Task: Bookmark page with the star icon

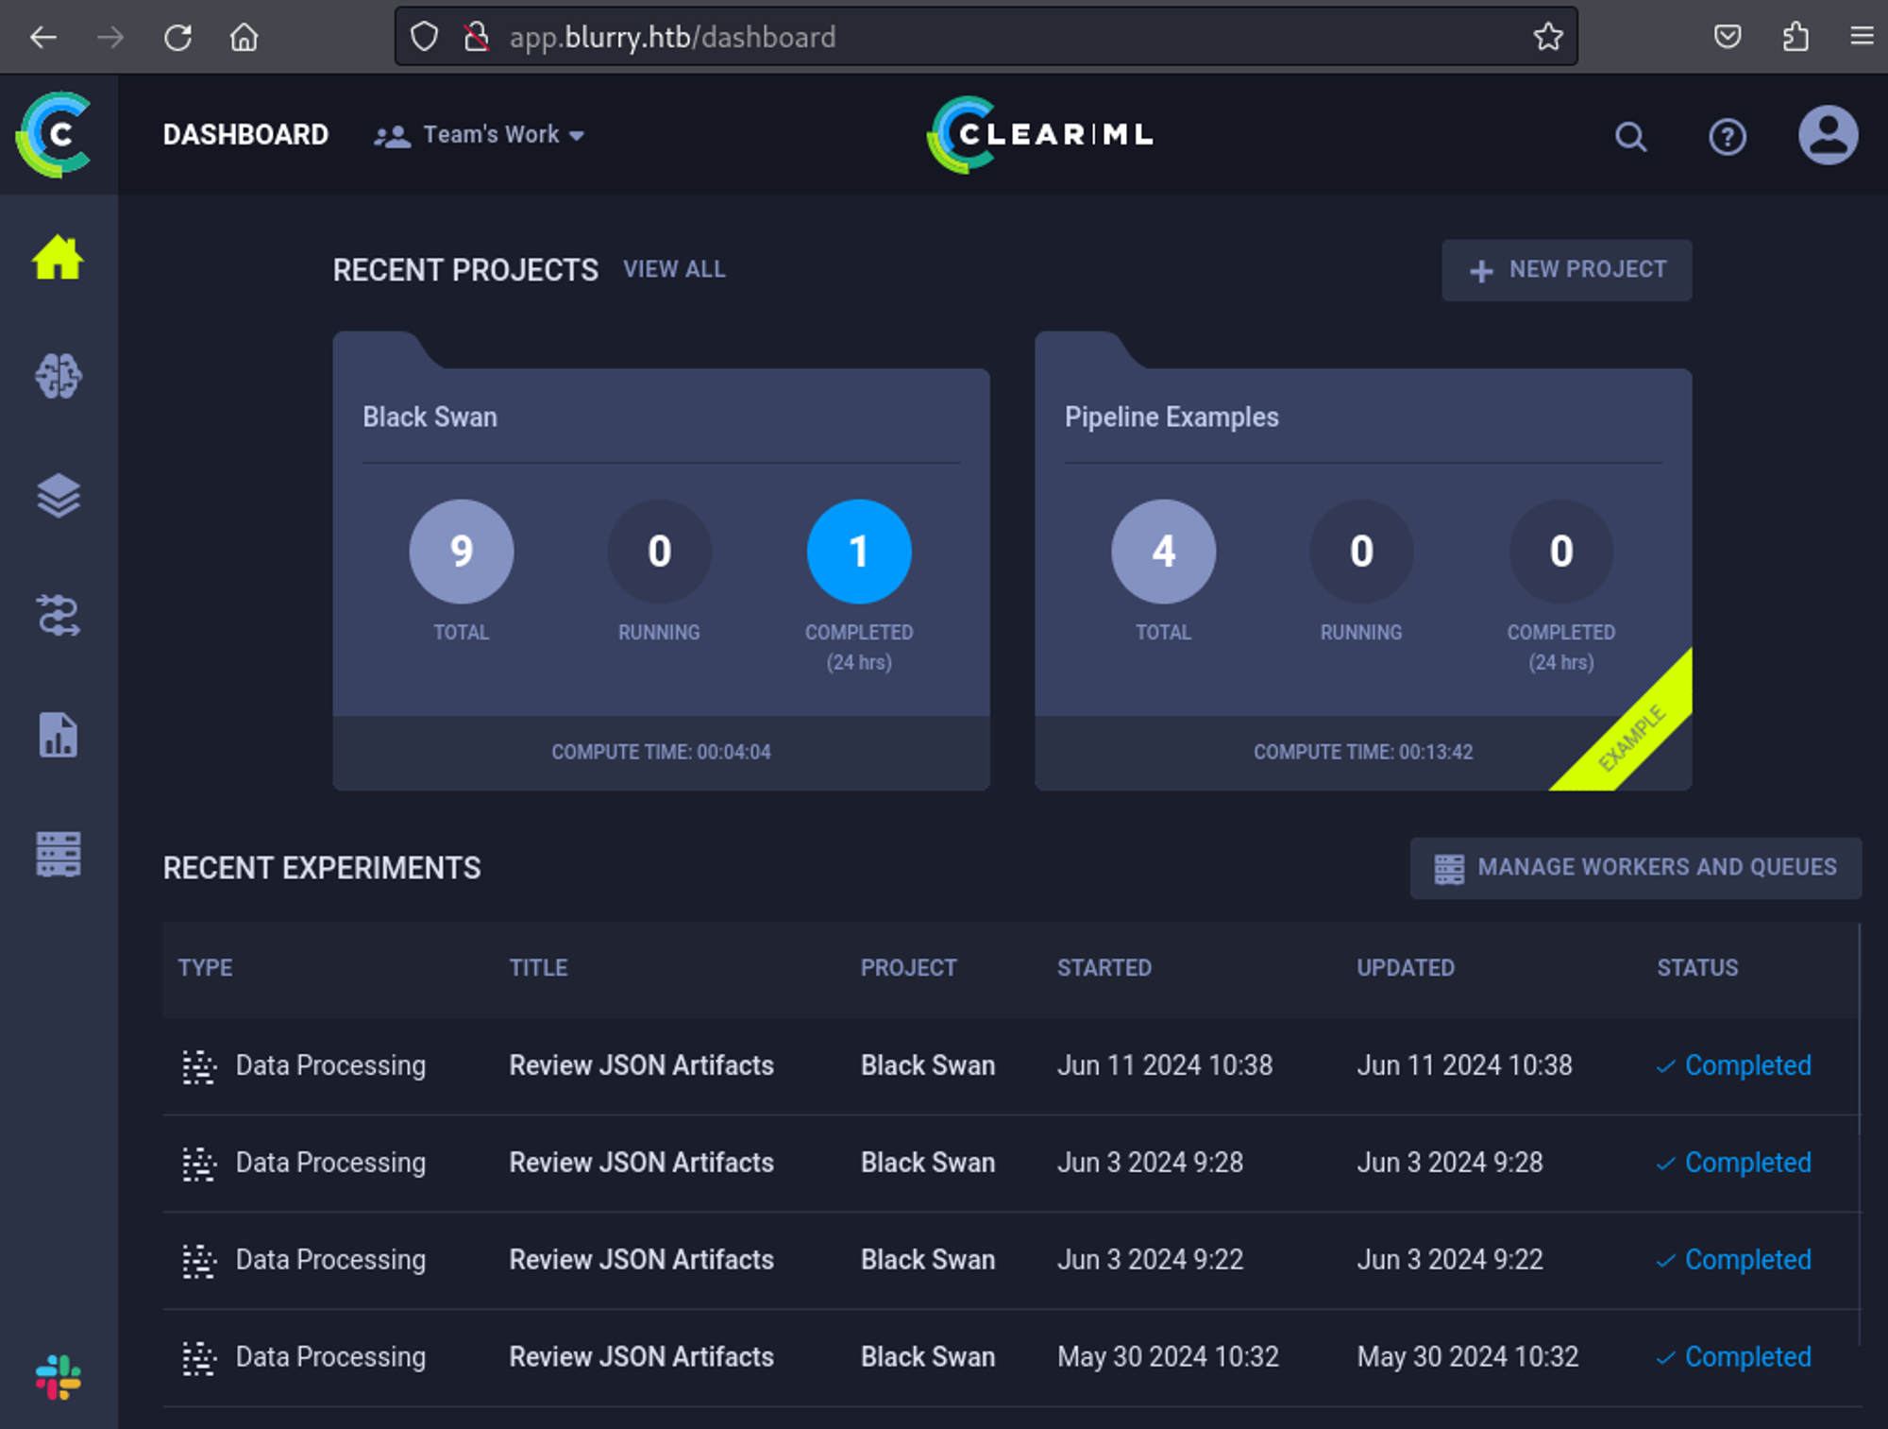Action: point(1548,37)
